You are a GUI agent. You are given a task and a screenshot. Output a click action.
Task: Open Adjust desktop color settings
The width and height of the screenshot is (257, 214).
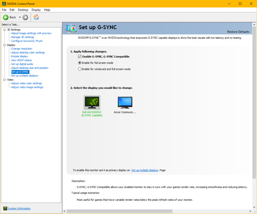tap(28, 53)
